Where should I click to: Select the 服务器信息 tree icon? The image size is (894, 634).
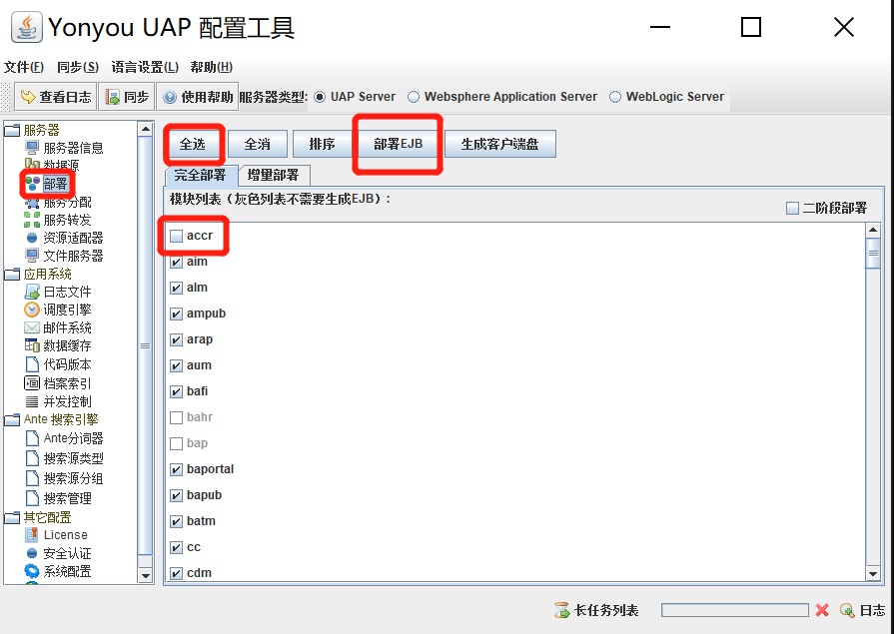pyautogui.click(x=32, y=148)
